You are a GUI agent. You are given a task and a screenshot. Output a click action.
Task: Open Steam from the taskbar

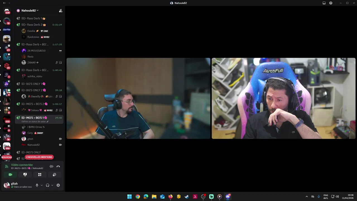coord(187,197)
